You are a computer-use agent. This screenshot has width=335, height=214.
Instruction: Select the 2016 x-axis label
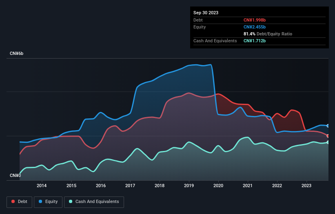coord(101,186)
